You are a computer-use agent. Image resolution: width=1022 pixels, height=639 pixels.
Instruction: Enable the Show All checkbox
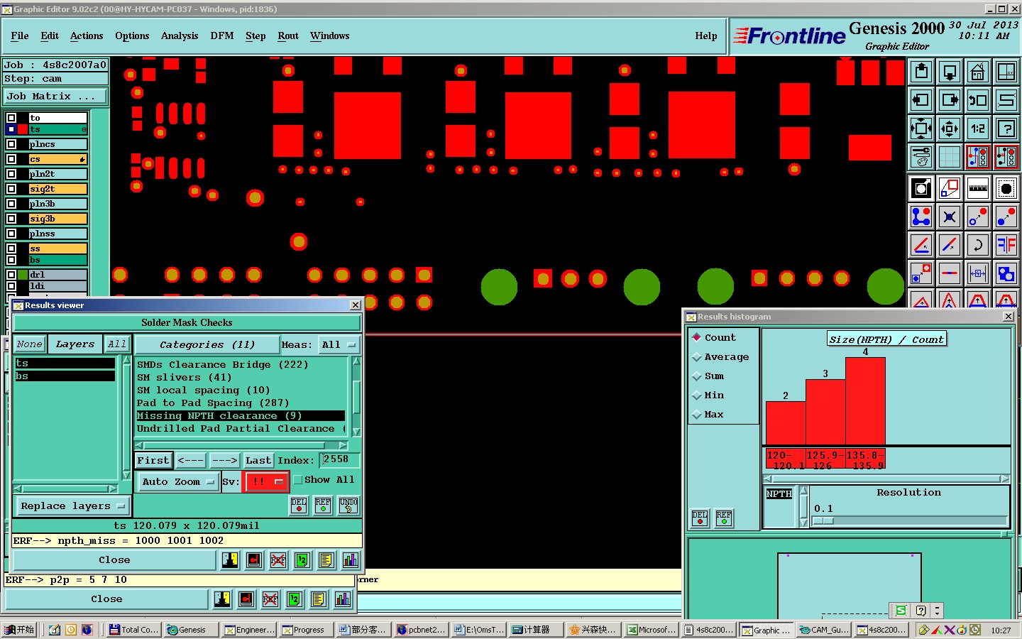click(298, 480)
